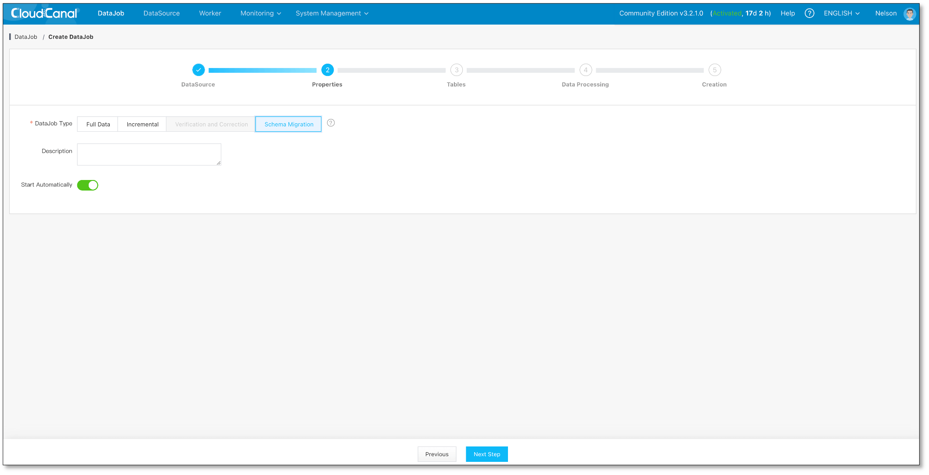Choose Schema Migration job type
The image size is (929, 475).
[x=288, y=124]
